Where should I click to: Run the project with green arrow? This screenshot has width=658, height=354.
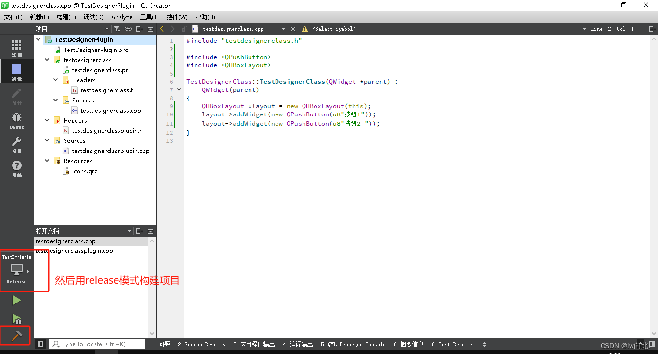16,301
